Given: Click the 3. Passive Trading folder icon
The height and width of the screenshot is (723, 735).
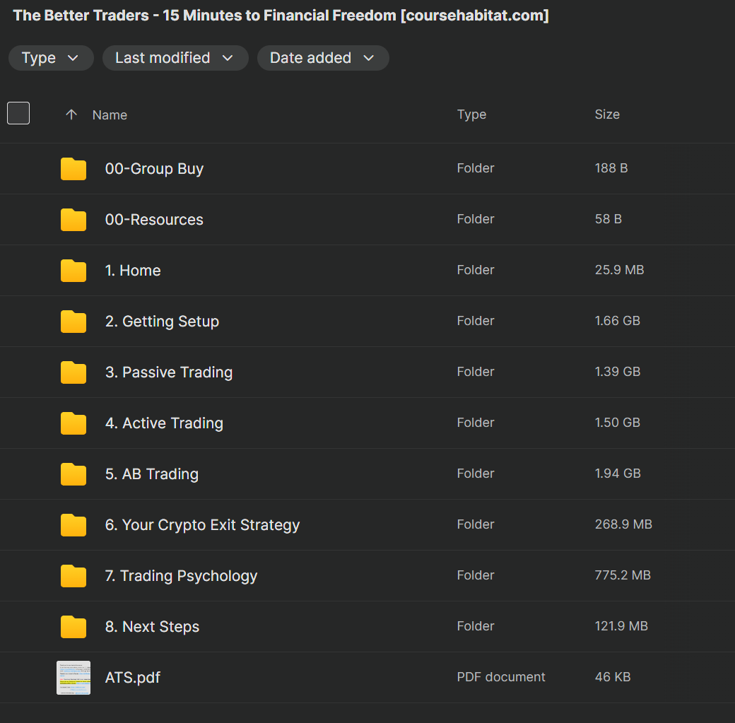Looking at the screenshot, I should [73, 372].
